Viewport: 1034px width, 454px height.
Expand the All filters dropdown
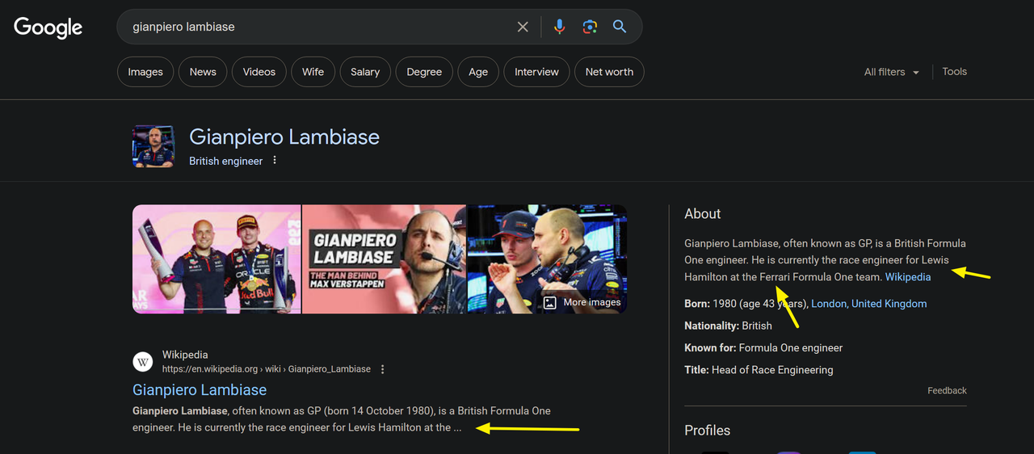pyautogui.click(x=892, y=72)
